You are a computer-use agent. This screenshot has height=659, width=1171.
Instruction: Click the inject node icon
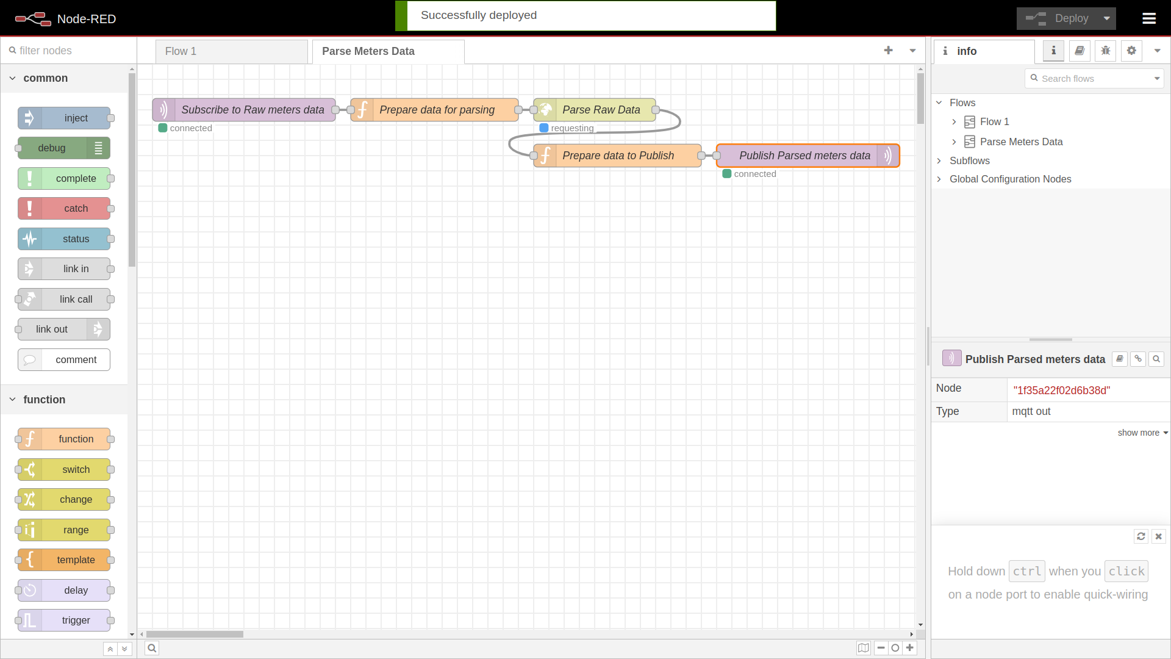30,118
